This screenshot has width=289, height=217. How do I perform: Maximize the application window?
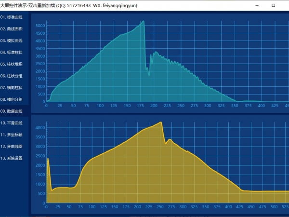tap(273, 5)
